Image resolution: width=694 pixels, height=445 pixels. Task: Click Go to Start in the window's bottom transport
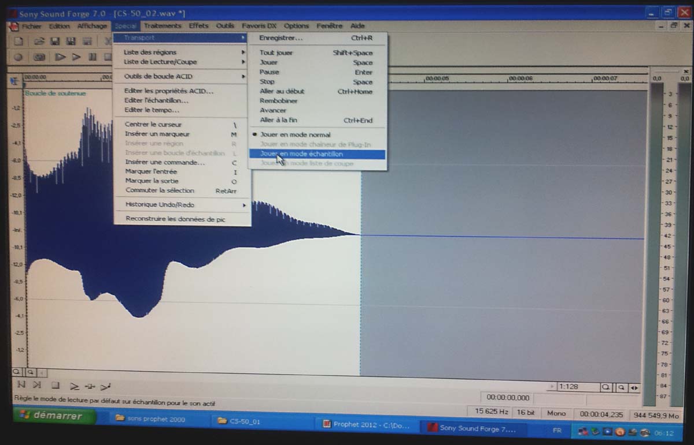point(21,385)
